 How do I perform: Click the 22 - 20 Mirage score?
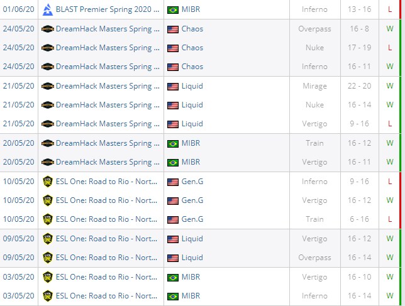coord(360,86)
